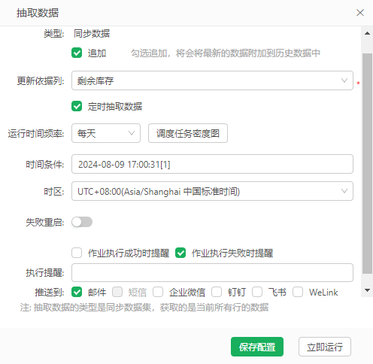Open the 时区 timezone dropdown
Viewport: 373px width, 364px height.
pyautogui.click(x=212, y=191)
